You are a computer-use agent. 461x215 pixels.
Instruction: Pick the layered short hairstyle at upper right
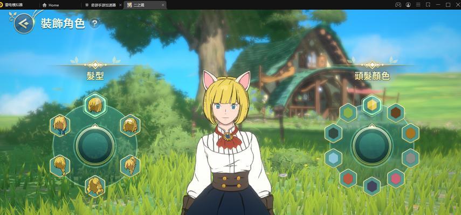pyautogui.click(x=130, y=125)
